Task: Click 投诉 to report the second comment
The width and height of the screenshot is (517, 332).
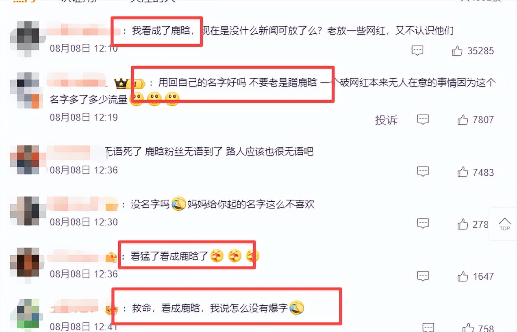Action: (x=386, y=120)
